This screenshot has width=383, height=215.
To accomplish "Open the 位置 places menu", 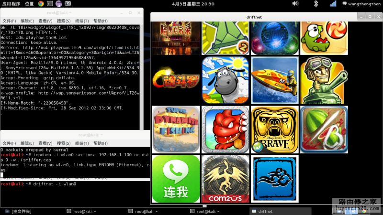I will tap(29, 4).
